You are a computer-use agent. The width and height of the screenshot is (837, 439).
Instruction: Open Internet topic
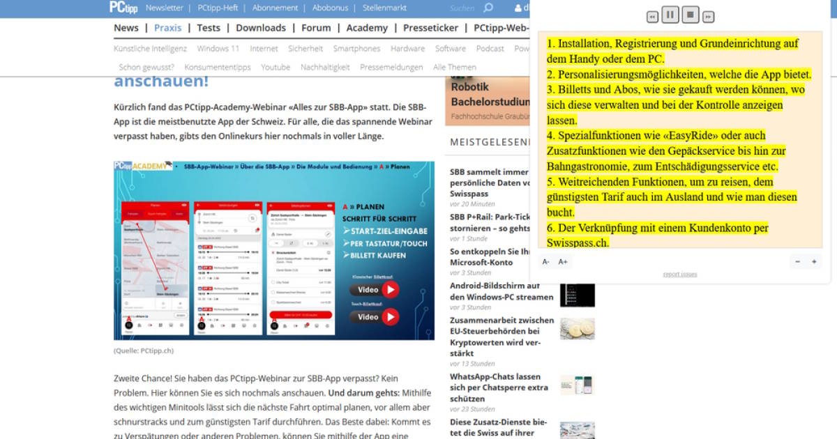[264, 49]
